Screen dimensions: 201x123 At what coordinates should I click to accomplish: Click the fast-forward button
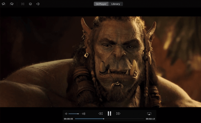pos(118,114)
